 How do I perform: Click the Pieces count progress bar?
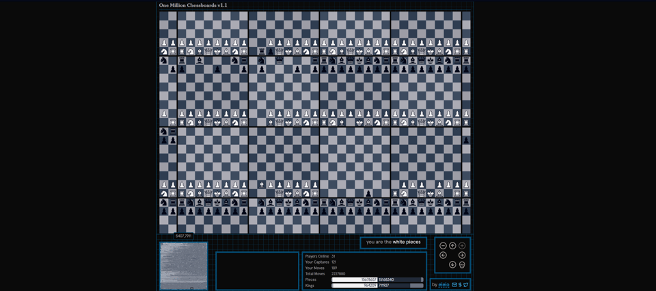[x=377, y=279]
